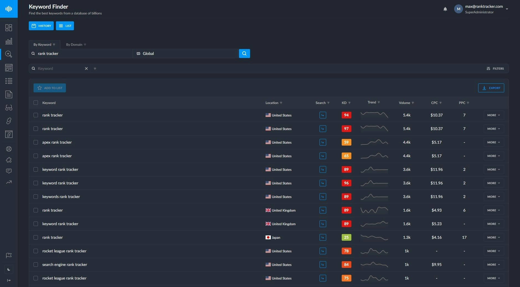This screenshot has width=520, height=287.
Task: Tick checkbox for first apex rank tracker row
Action: coord(36,142)
